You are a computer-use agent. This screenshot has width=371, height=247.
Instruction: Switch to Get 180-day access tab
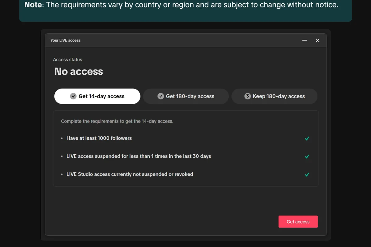pyautogui.click(x=186, y=96)
